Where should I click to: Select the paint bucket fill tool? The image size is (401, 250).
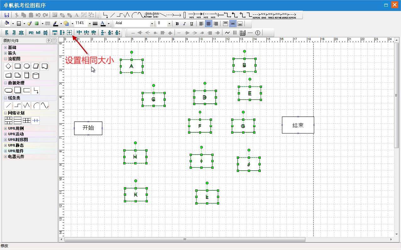coord(7,24)
